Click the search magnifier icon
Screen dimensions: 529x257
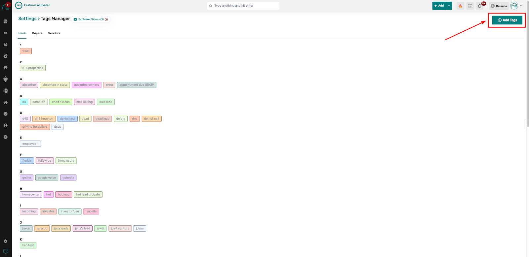pyautogui.click(x=211, y=6)
